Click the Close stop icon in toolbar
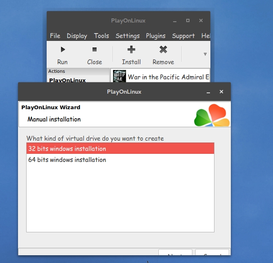This screenshot has height=263, width=273. [95, 49]
